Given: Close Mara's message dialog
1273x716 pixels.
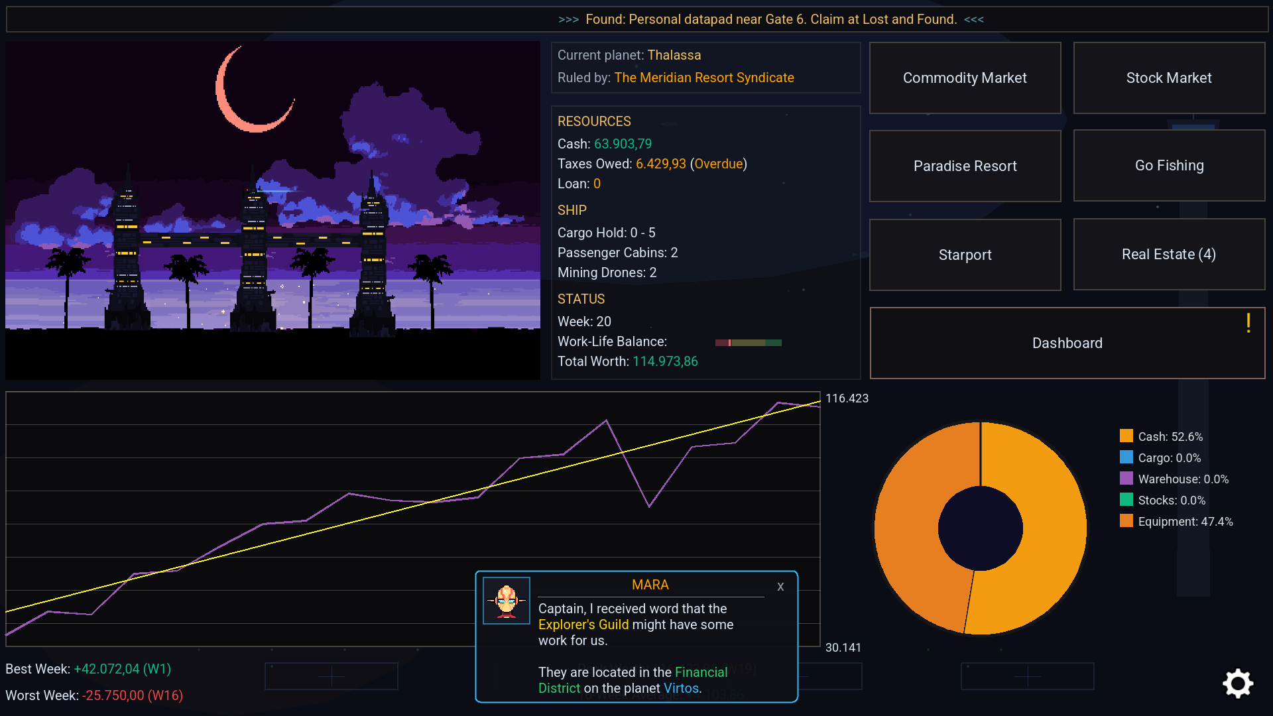Looking at the screenshot, I should pos(780,587).
